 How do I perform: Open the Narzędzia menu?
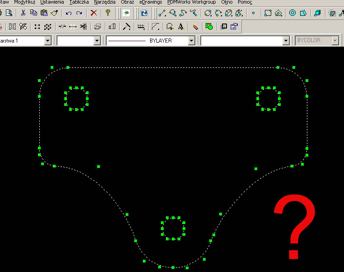(x=104, y=2)
